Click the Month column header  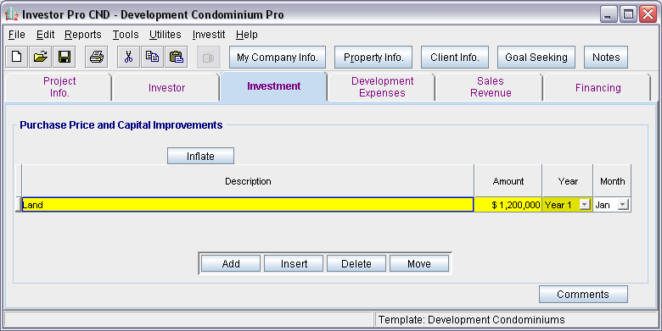pos(612,181)
